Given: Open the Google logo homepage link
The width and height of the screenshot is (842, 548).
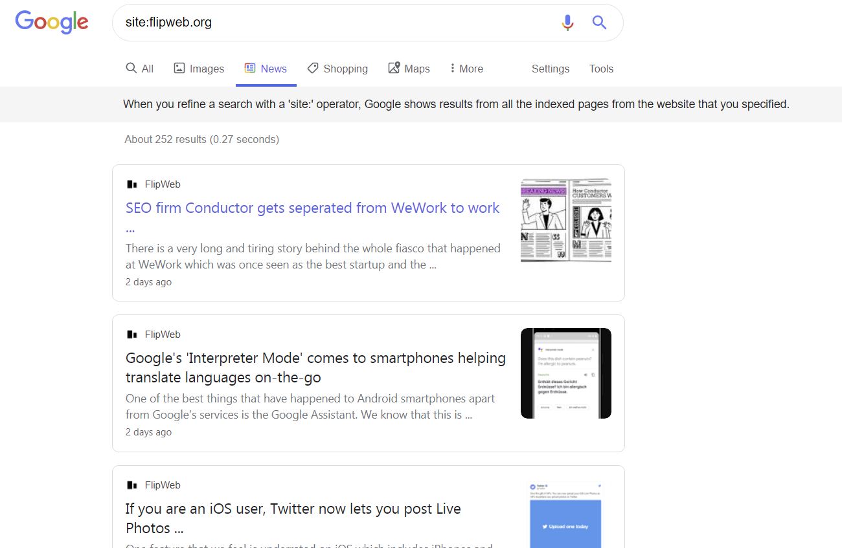Looking at the screenshot, I should point(52,22).
